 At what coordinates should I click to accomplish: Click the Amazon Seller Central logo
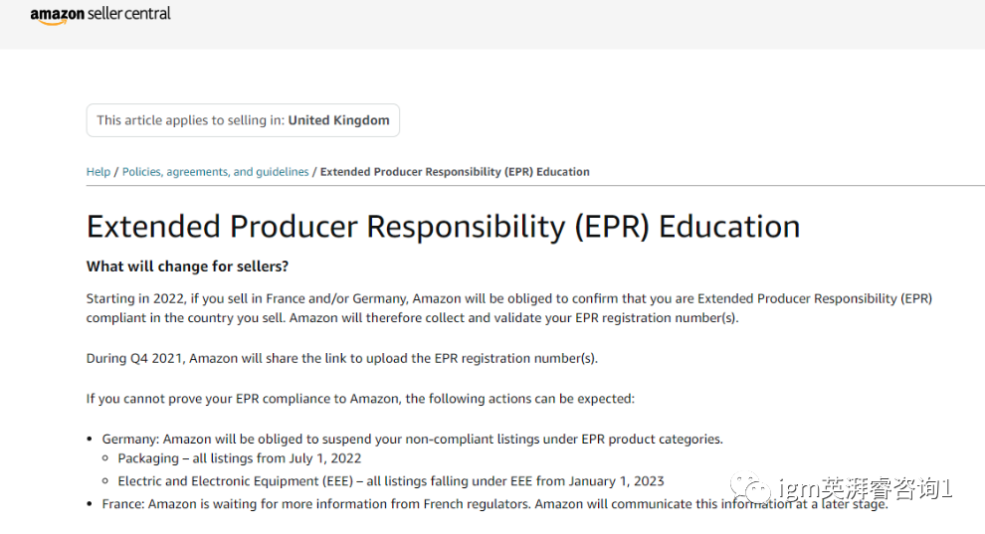100,15
